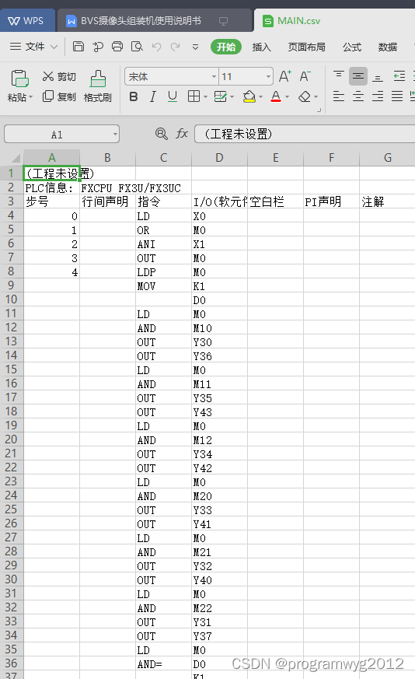Open font size dropdown 11
415x679 pixels.
click(x=268, y=77)
